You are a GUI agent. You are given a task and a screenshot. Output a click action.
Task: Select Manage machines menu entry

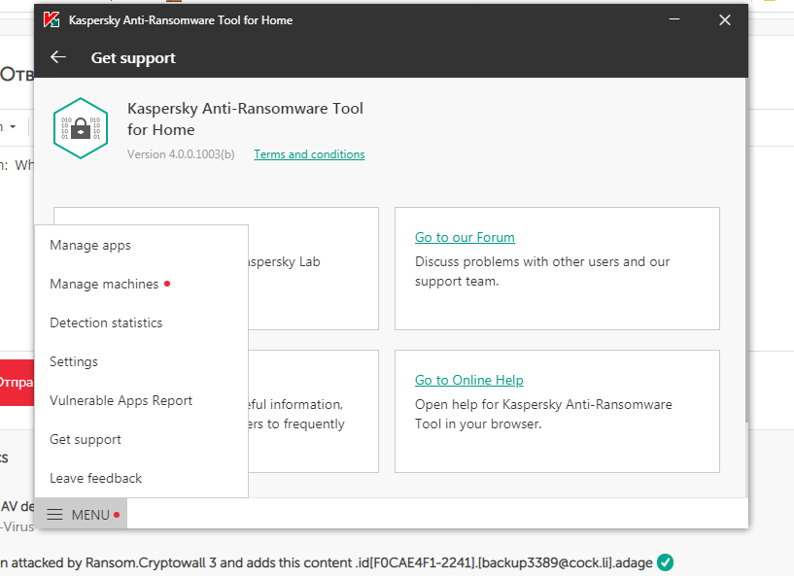click(x=104, y=284)
